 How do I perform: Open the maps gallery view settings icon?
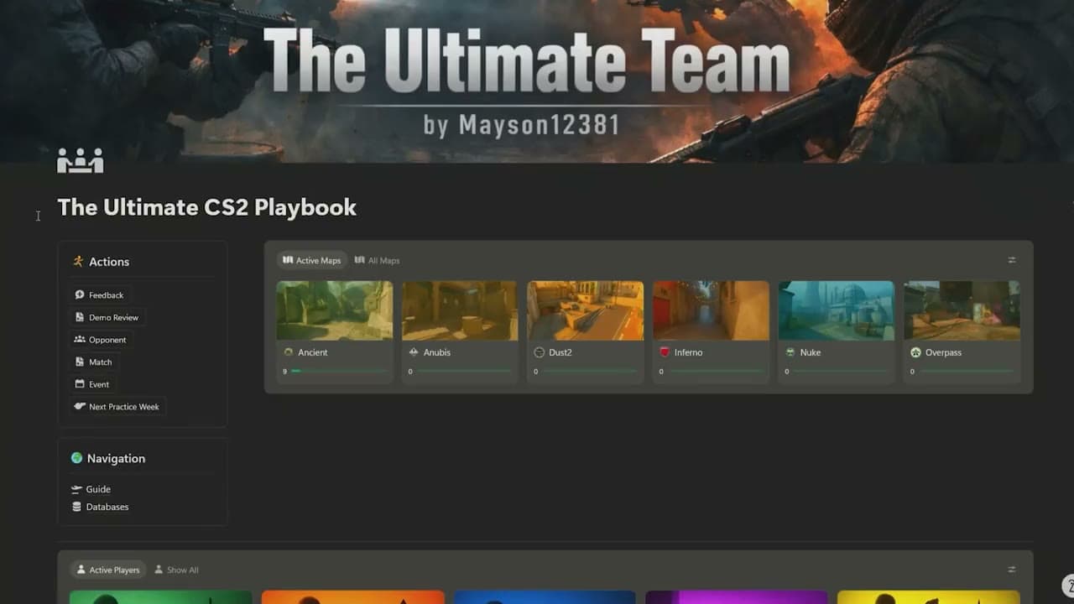pos(1012,260)
